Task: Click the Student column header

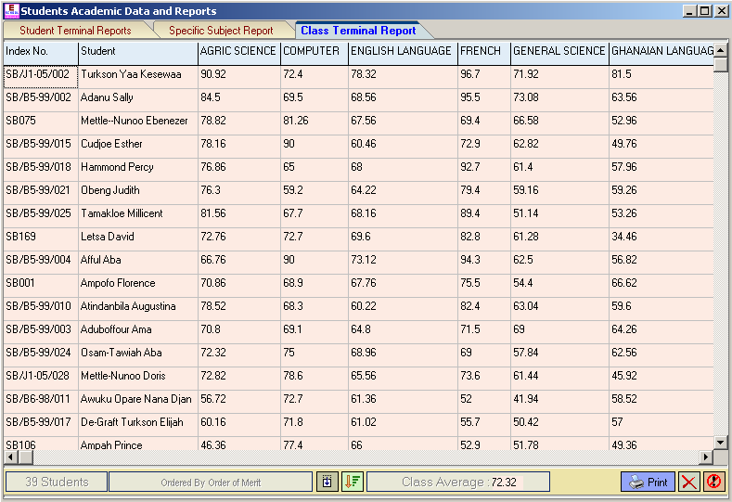Action: (137, 52)
